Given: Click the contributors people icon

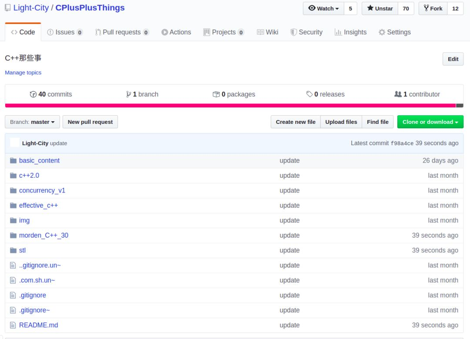Looking at the screenshot, I should click(x=398, y=94).
